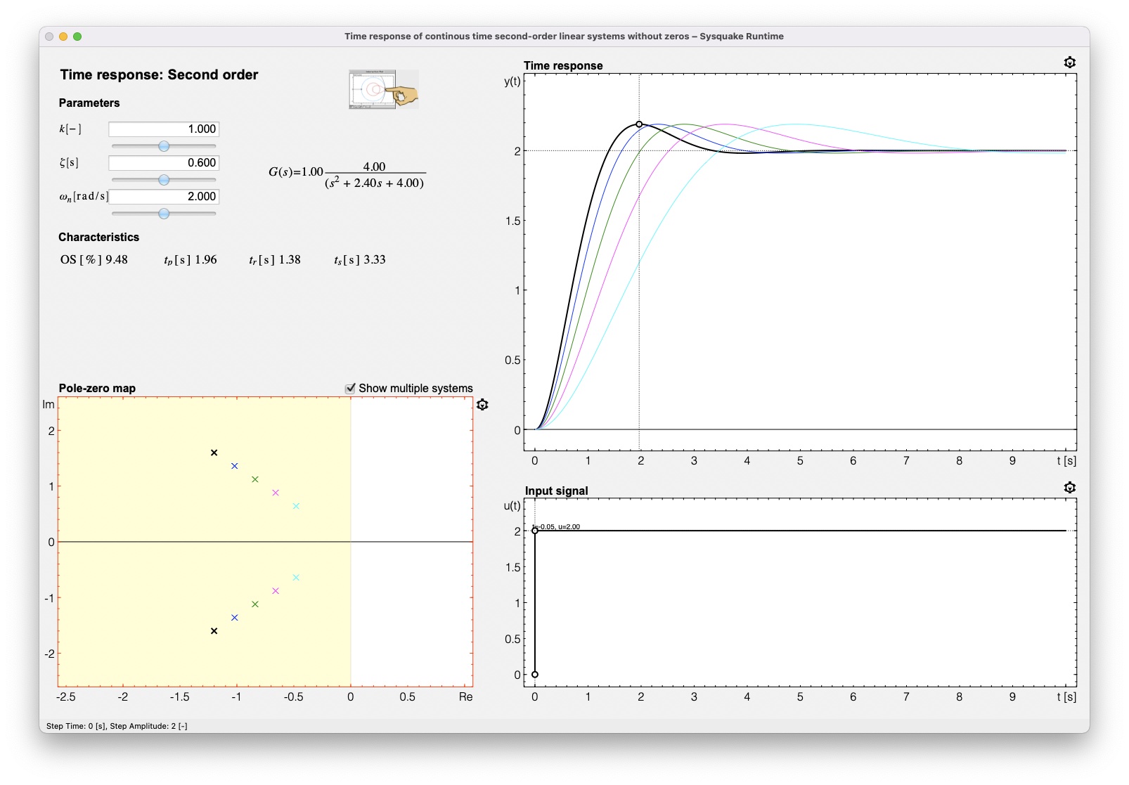Click the hand-pointer interactive thumbnail image

click(x=383, y=89)
